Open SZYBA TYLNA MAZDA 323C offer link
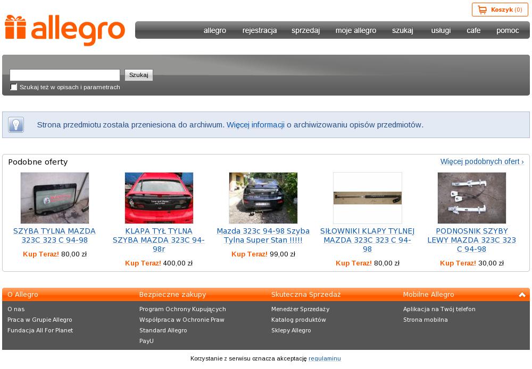The image size is (532, 369). point(54,236)
